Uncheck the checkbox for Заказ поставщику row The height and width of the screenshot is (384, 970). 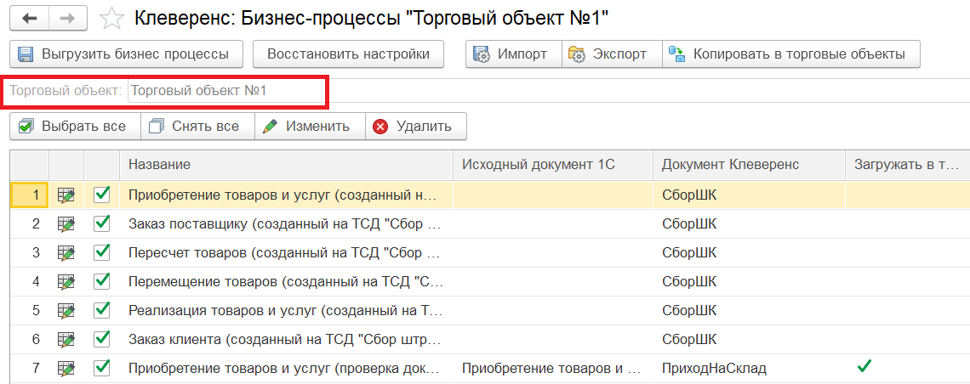[x=102, y=223]
